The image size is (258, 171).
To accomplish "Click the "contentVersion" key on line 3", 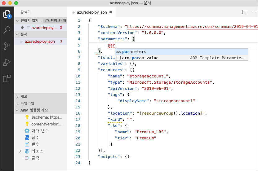I will [x=117, y=33].
